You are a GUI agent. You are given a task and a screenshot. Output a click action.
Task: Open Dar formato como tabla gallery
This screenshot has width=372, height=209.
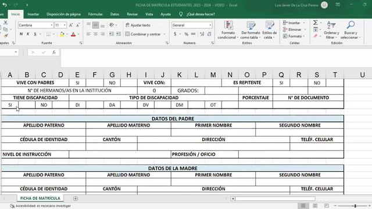pyautogui.click(x=251, y=30)
